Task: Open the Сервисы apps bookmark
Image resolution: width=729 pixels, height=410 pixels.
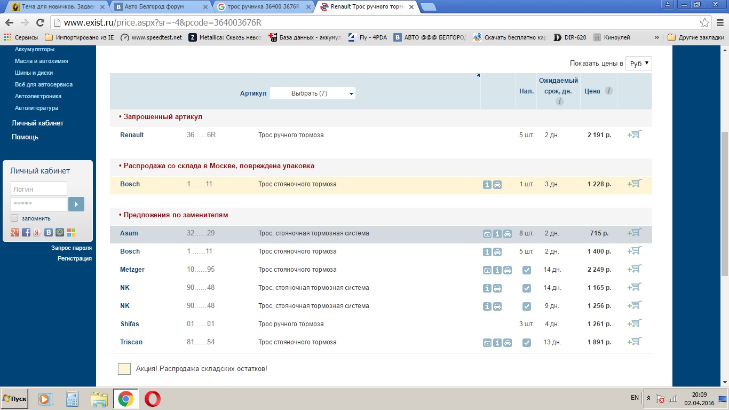Action: click(x=21, y=37)
